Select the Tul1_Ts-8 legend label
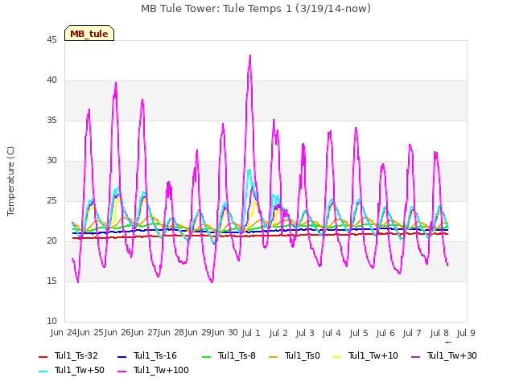Viewport: 515px width, 386px height. (237, 355)
